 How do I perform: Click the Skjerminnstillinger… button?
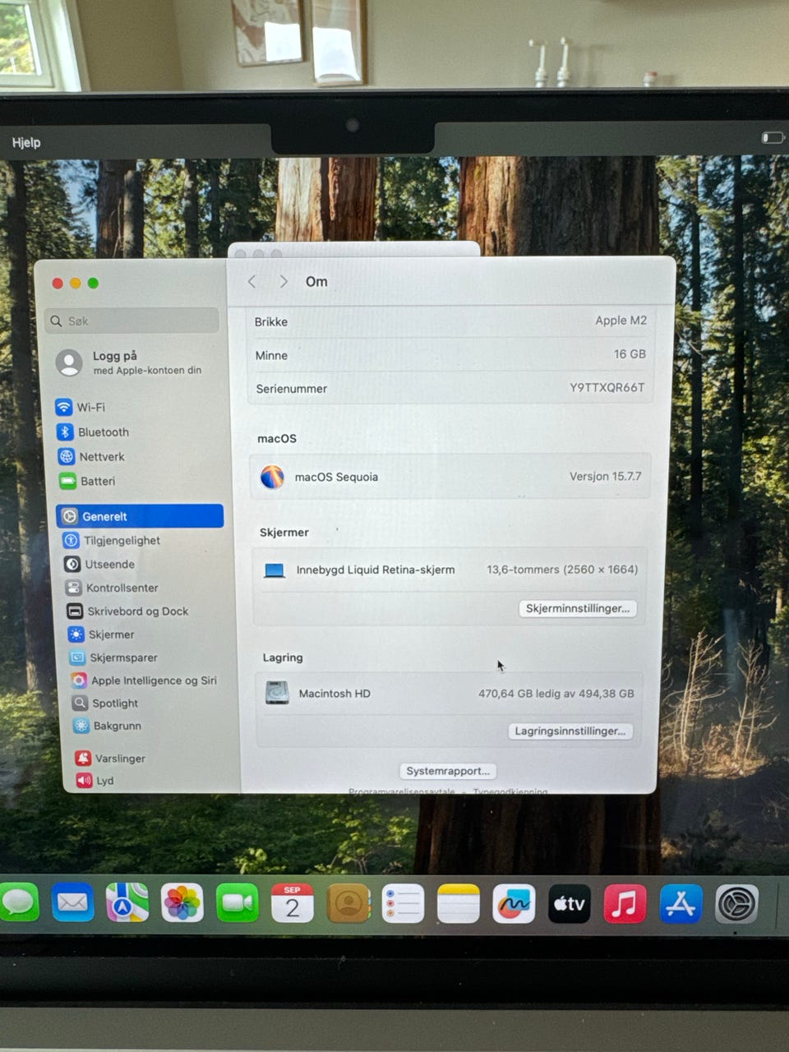[578, 608]
